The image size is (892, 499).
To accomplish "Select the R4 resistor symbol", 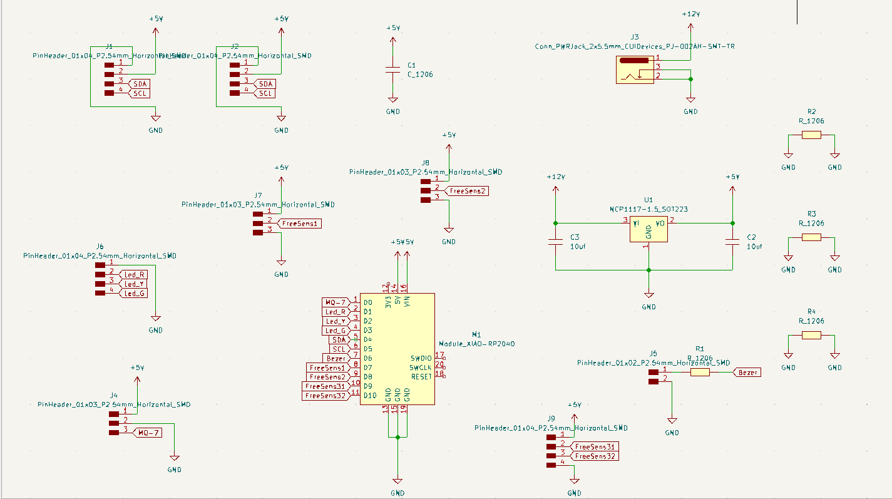I will [811, 335].
